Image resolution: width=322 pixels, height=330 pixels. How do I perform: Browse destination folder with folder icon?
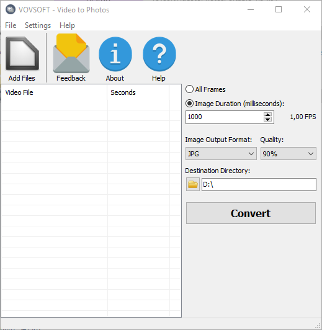coord(193,184)
